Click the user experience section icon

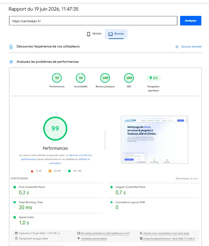(x=11, y=46)
